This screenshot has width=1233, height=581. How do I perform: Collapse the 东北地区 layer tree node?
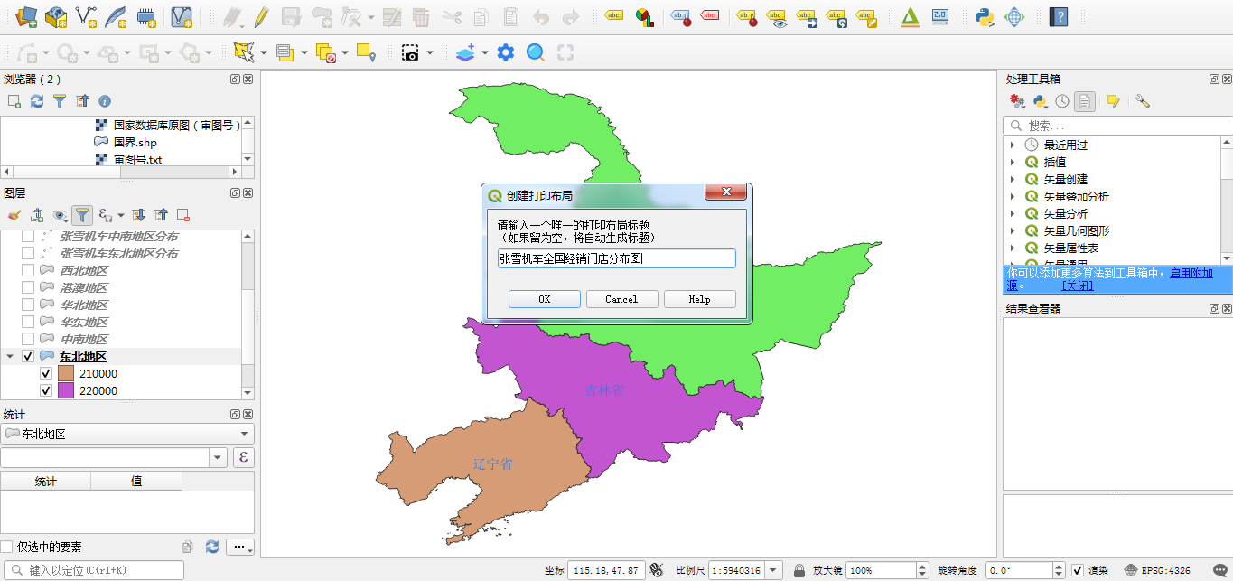10,356
